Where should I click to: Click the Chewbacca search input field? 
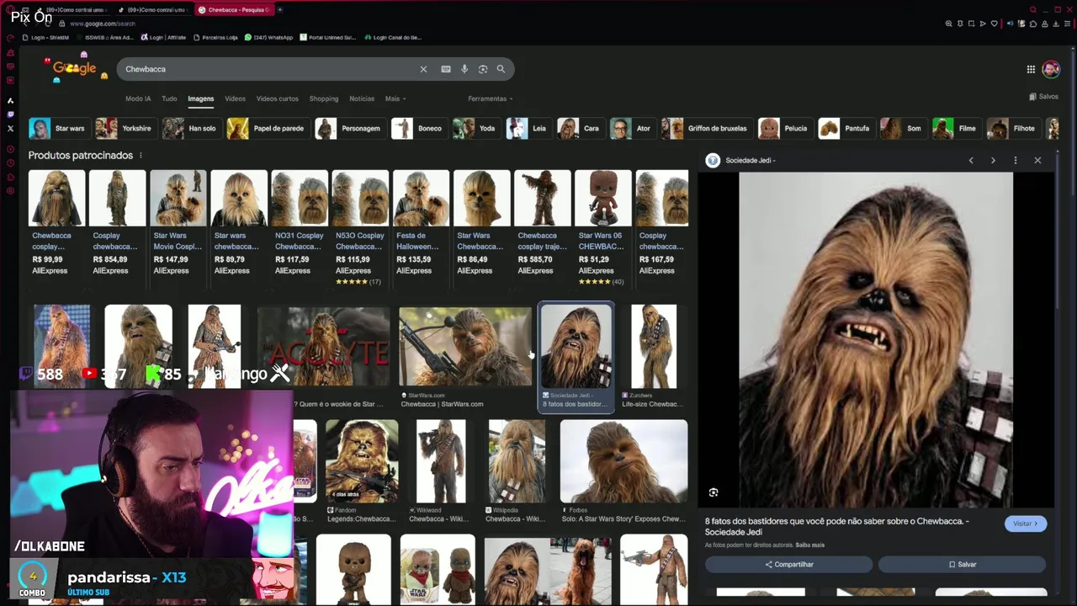(x=269, y=69)
